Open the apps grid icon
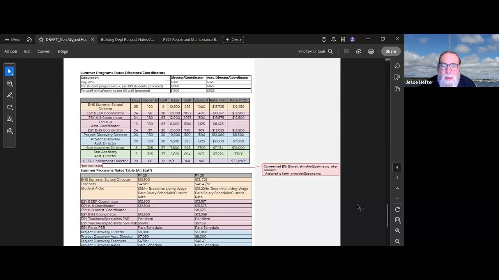This screenshot has height=280, width=499. [343, 39]
